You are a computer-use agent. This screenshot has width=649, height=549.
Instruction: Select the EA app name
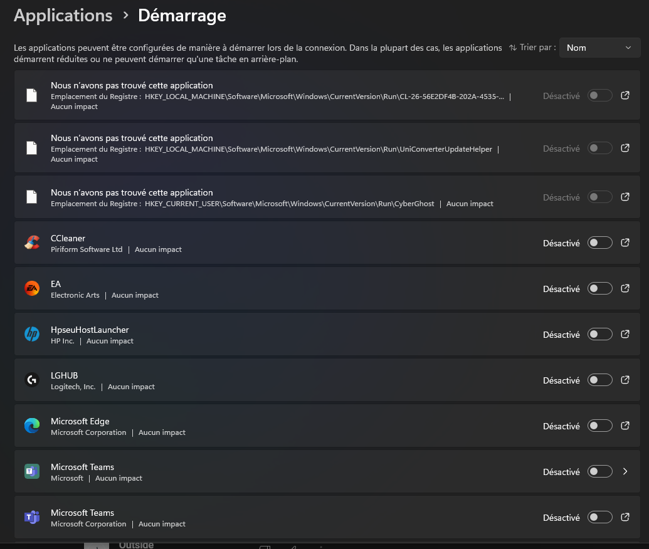tap(56, 284)
